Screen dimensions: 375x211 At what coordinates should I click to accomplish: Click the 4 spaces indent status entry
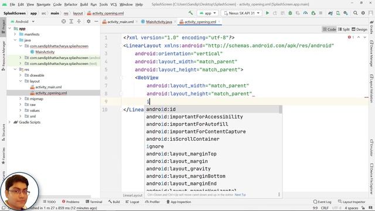point(352,208)
